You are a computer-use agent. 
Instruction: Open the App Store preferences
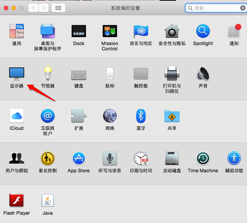(79, 159)
